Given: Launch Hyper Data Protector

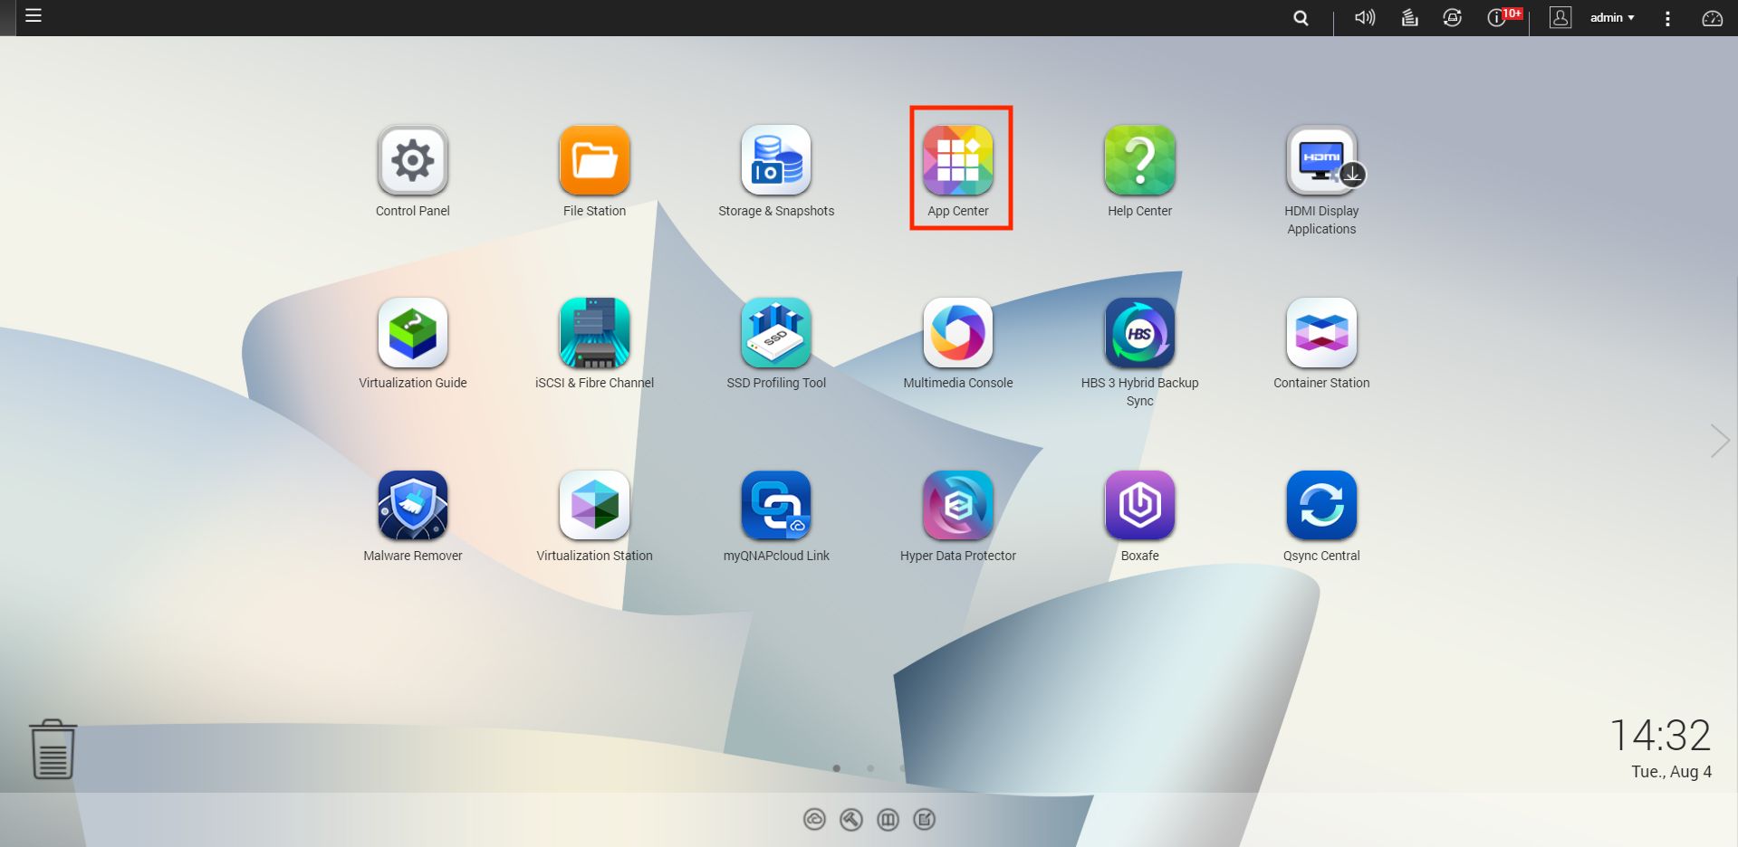Looking at the screenshot, I should 958,505.
